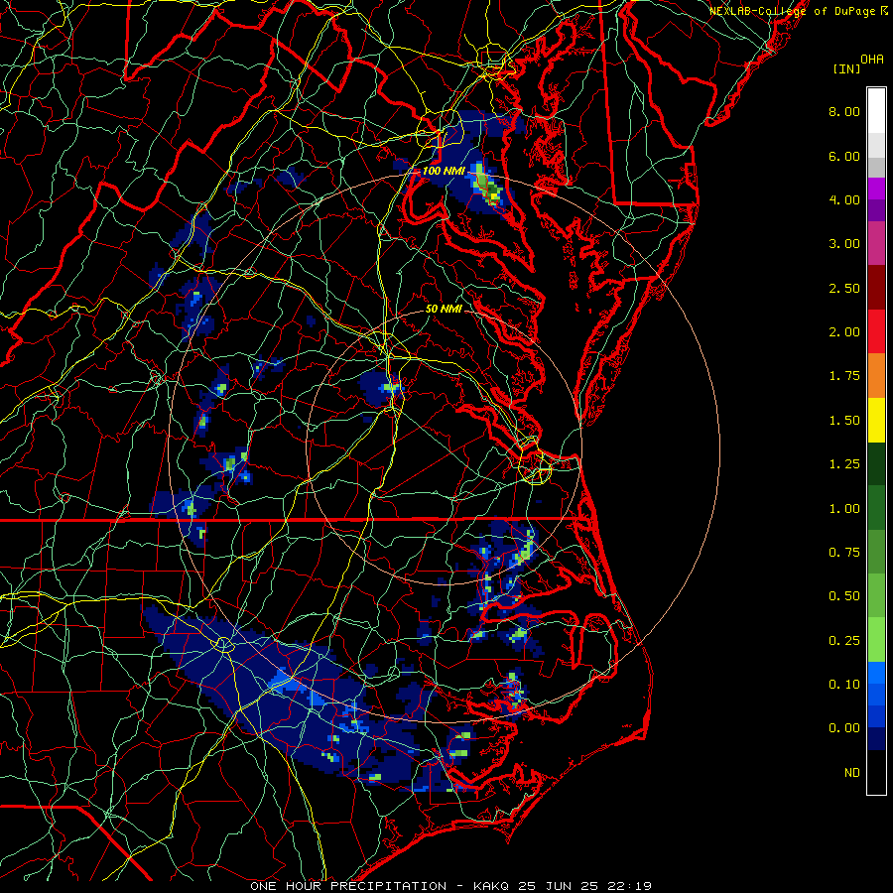Pick the light blue swatch above 0.10
The height and width of the screenshot is (893, 893).
pos(876,673)
